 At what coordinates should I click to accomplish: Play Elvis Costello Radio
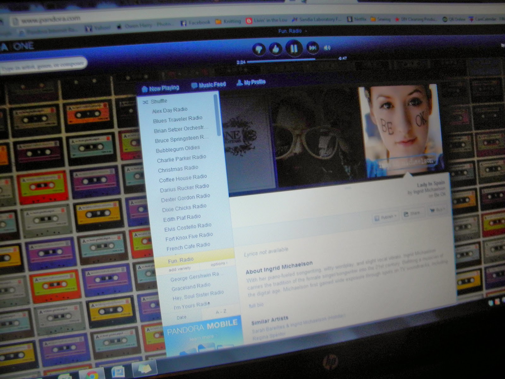tap(188, 227)
